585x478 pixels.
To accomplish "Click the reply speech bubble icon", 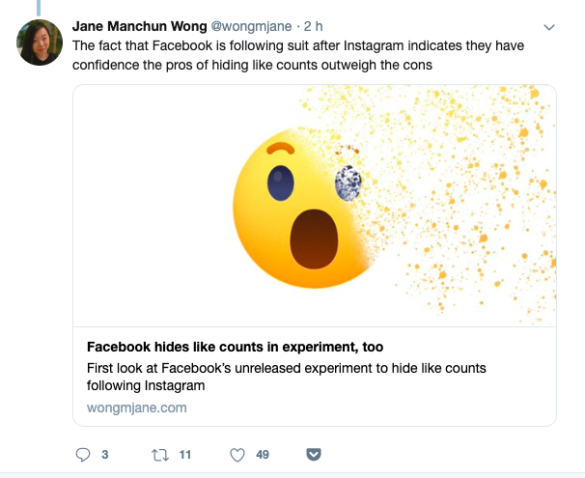I will tap(82, 454).
